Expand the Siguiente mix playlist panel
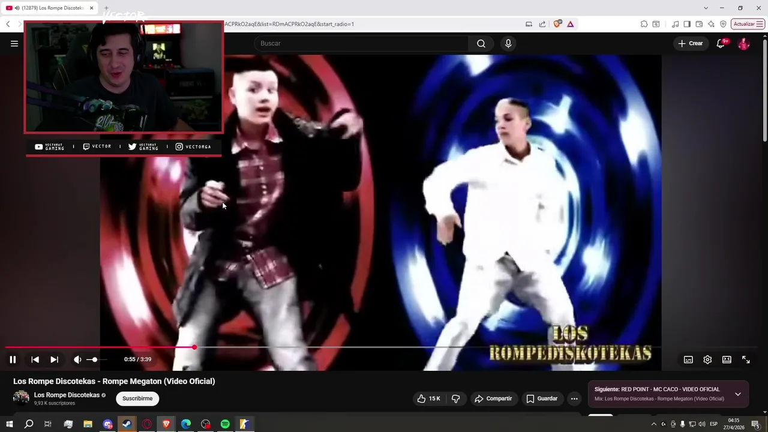This screenshot has width=768, height=432. coord(737,394)
